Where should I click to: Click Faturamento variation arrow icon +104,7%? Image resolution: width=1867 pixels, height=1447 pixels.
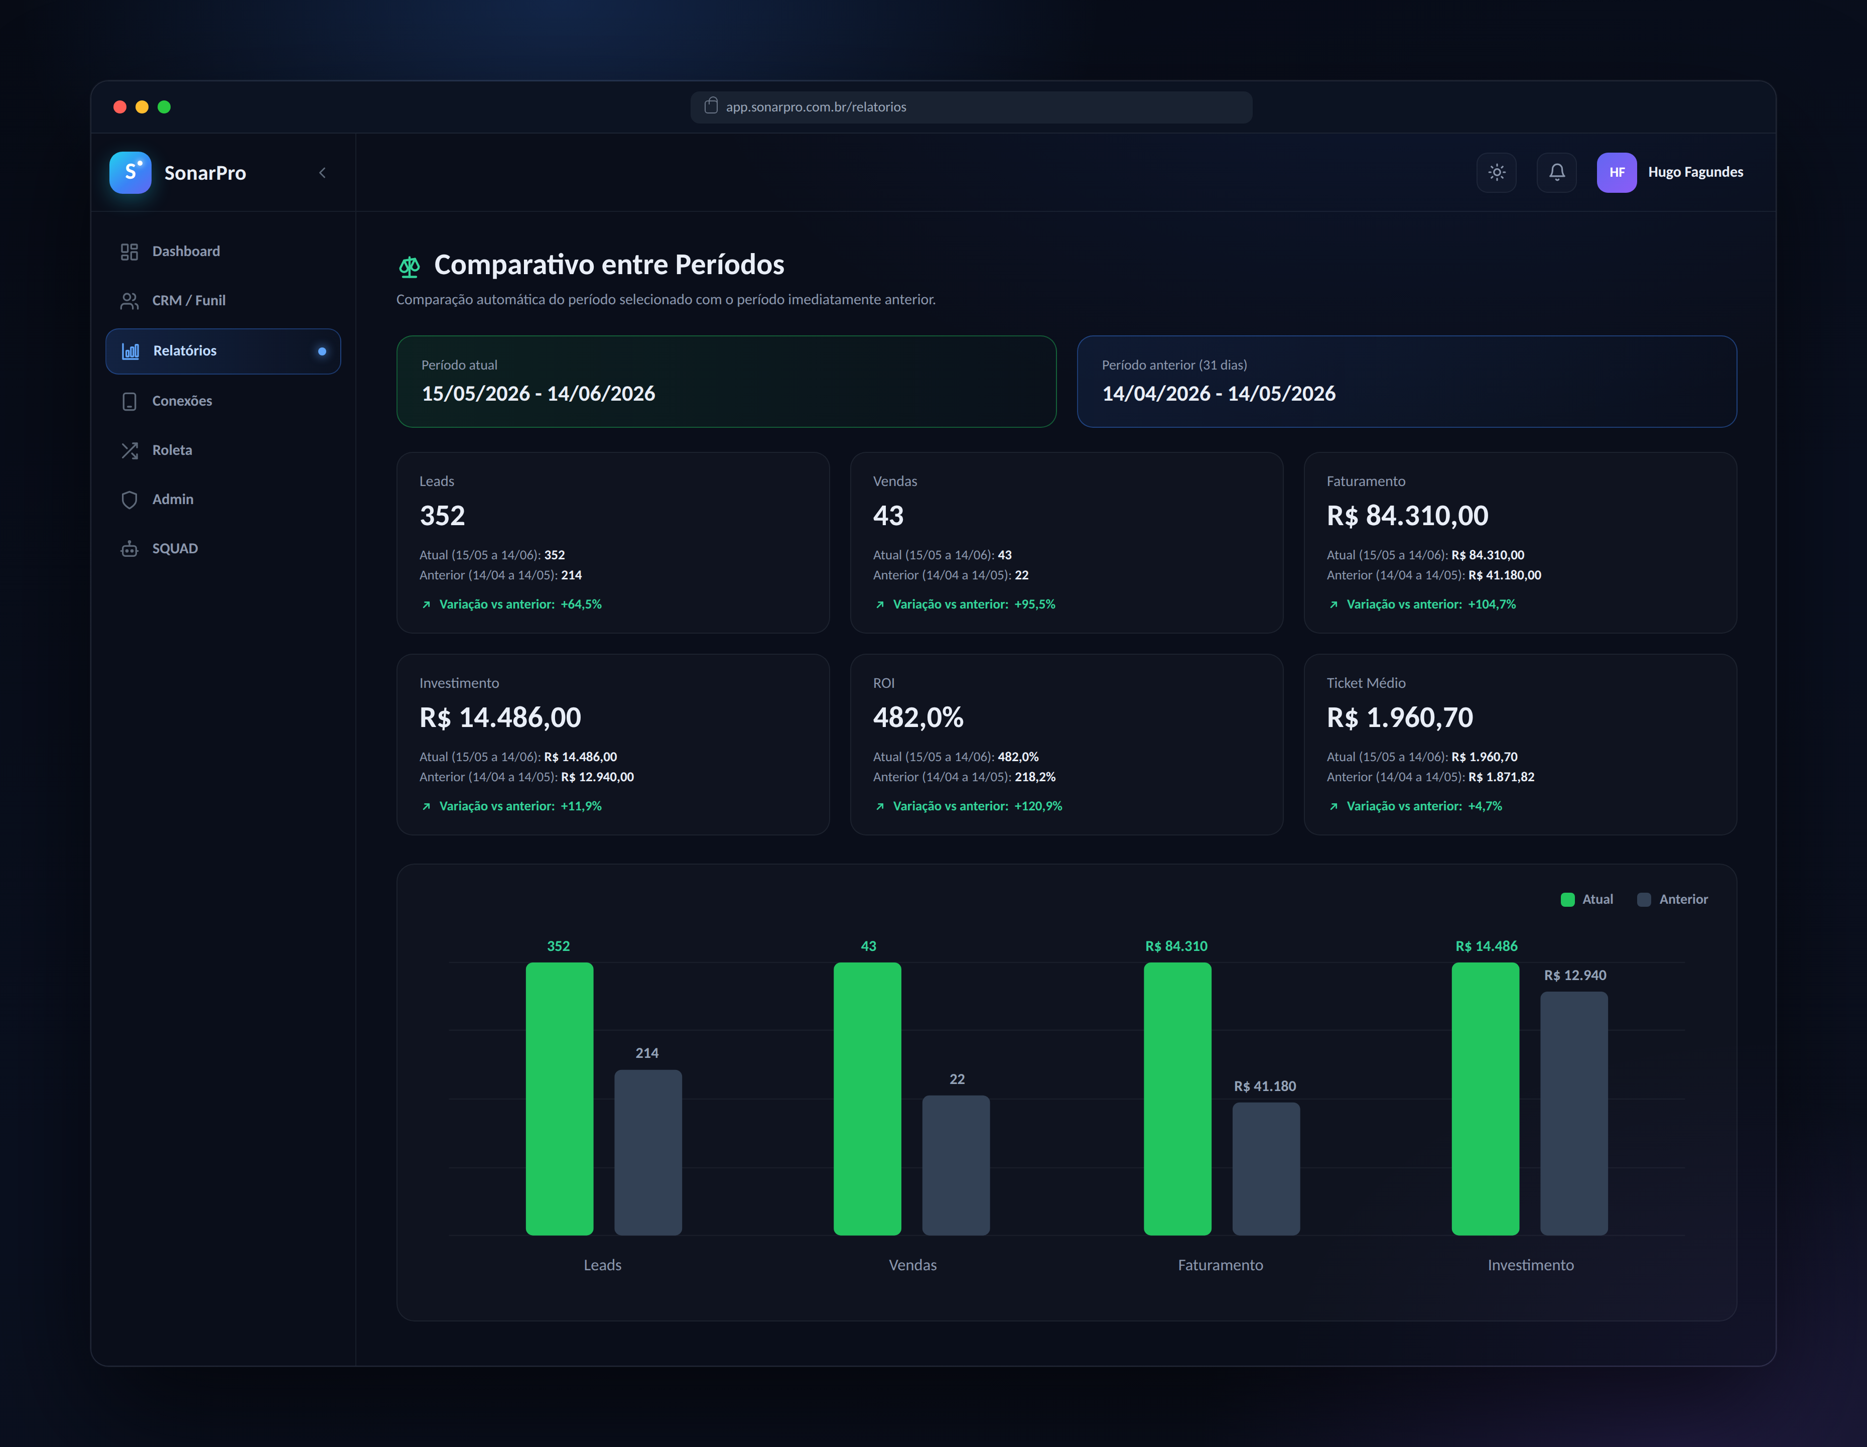coord(1333,605)
